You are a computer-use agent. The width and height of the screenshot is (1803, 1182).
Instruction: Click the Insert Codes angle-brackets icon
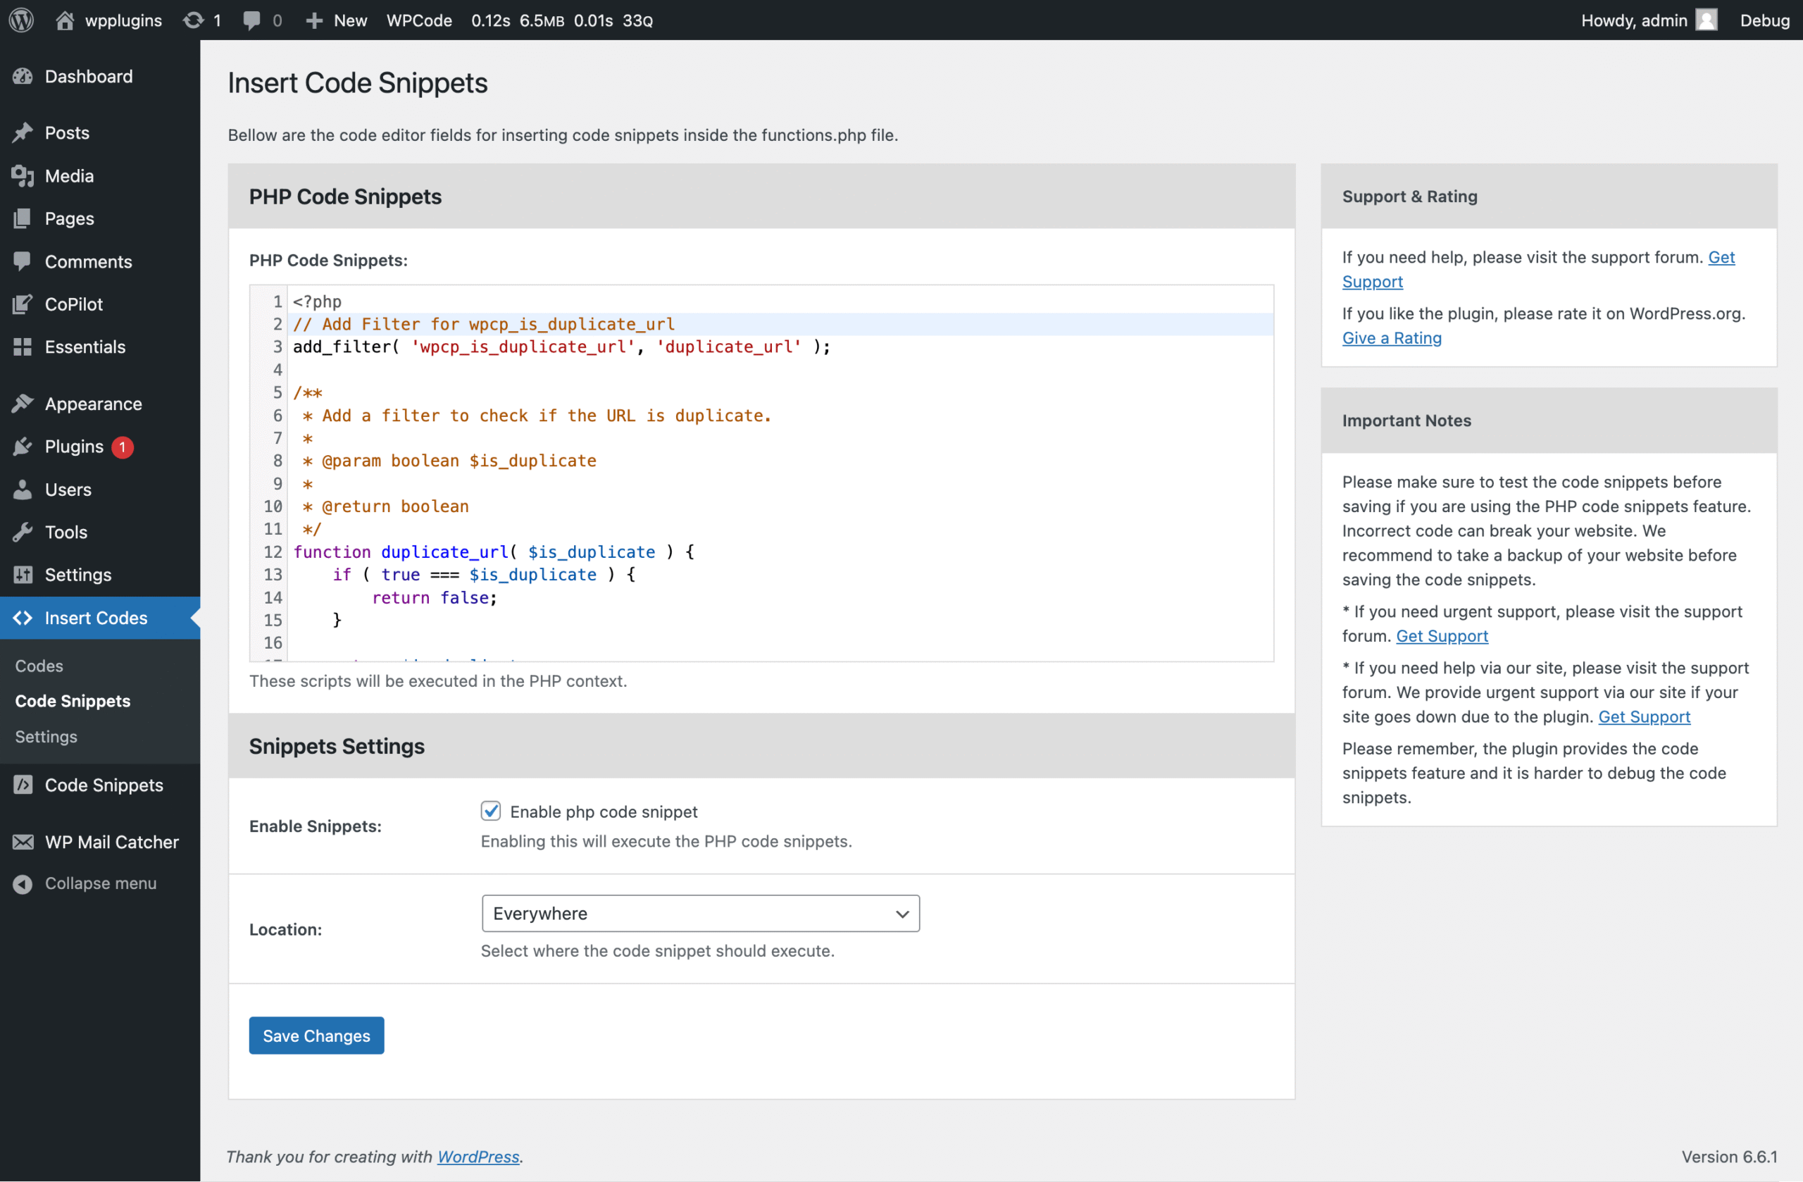23,618
